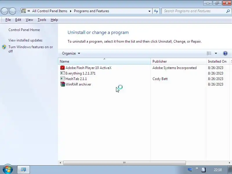Open the Tools menu

(x=42, y=20)
